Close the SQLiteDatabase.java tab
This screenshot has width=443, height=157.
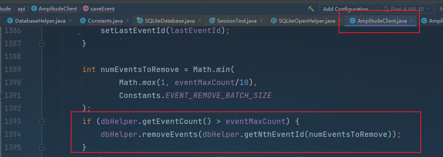[x=200, y=21]
